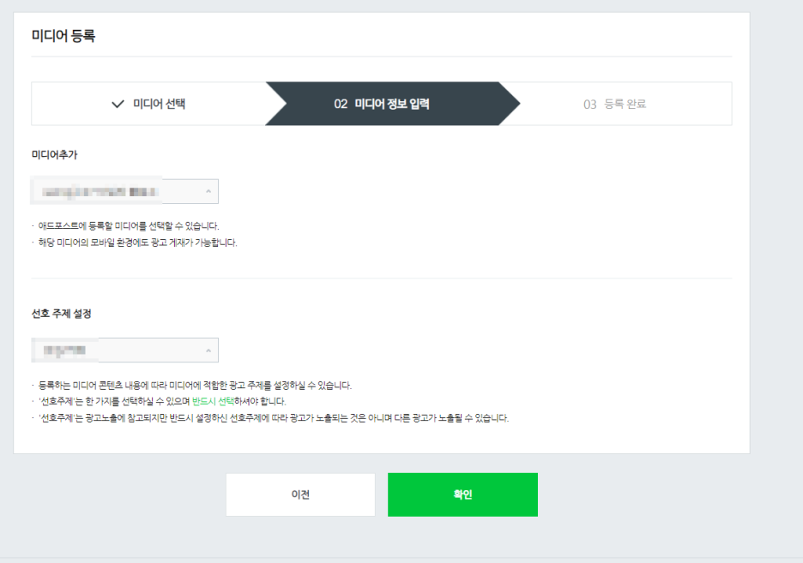
Task: Confirm with the green 확인 button
Action: click(463, 494)
